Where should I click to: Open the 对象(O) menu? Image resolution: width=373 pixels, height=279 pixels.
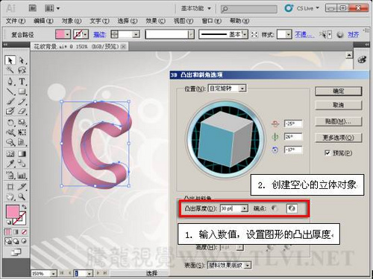pos(72,21)
